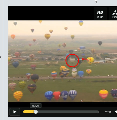The height and width of the screenshot is (120, 117).
Task: Click the round seek bar handle
Action: 36,112
